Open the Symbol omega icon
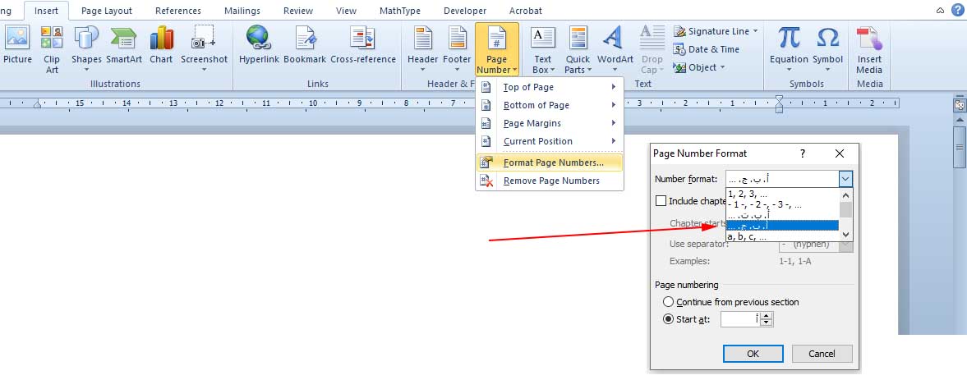The width and height of the screenshot is (967, 389). click(827, 39)
